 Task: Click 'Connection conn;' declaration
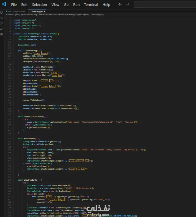[x=27, y=45]
